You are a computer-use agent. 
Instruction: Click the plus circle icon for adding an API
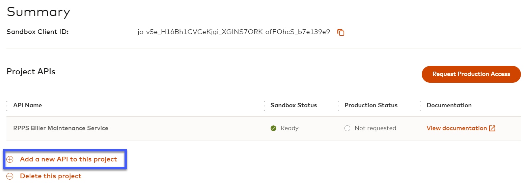[x=10, y=159]
